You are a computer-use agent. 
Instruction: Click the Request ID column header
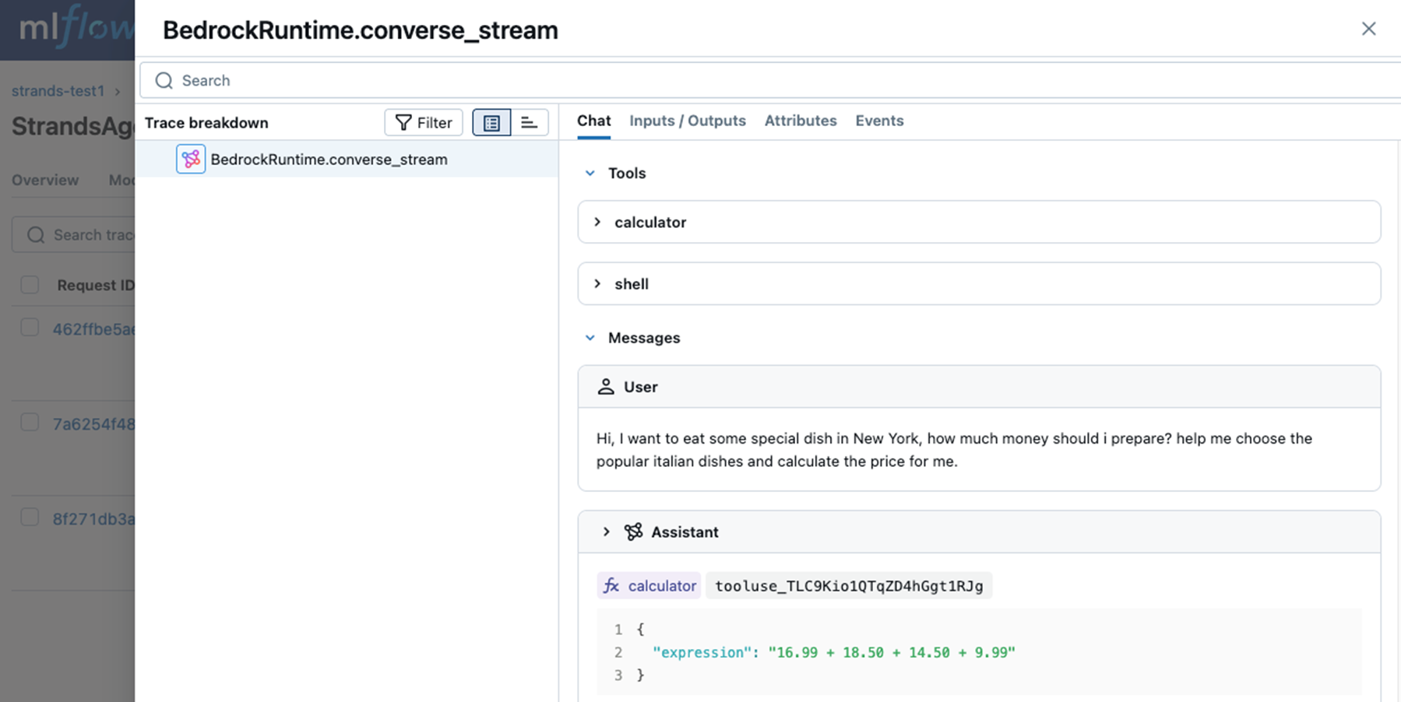coord(96,286)
